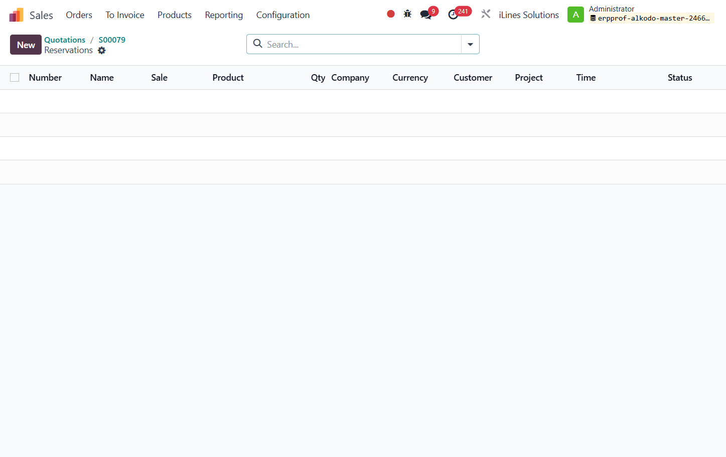This screenshot has width=726, height=457.
Task: Sort by the Project column header
Action: pyautogui.click(x=529, y=78)
